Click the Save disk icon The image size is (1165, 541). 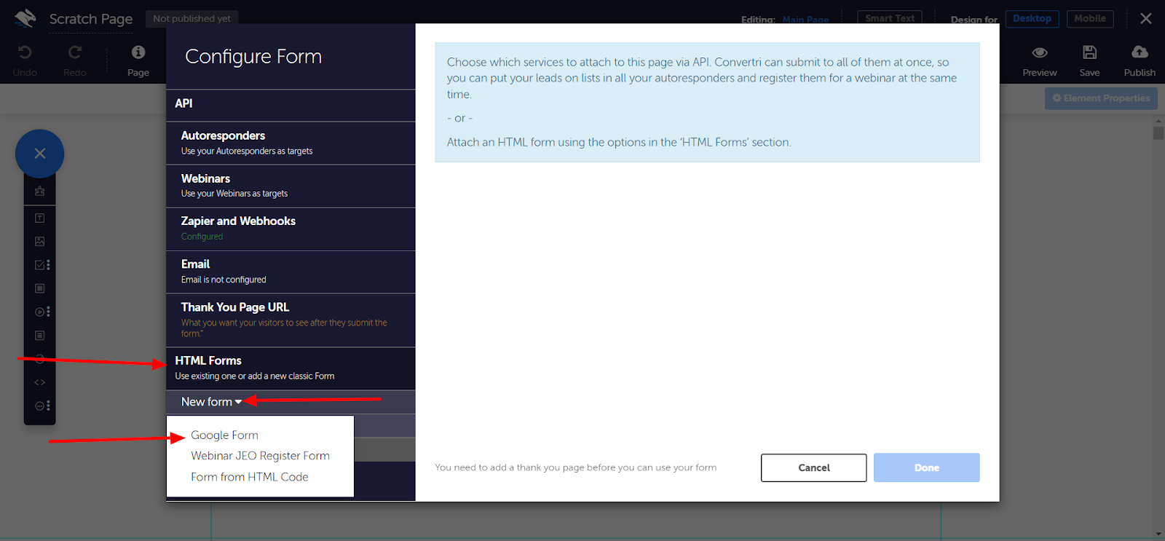(x=1089, y=52)
